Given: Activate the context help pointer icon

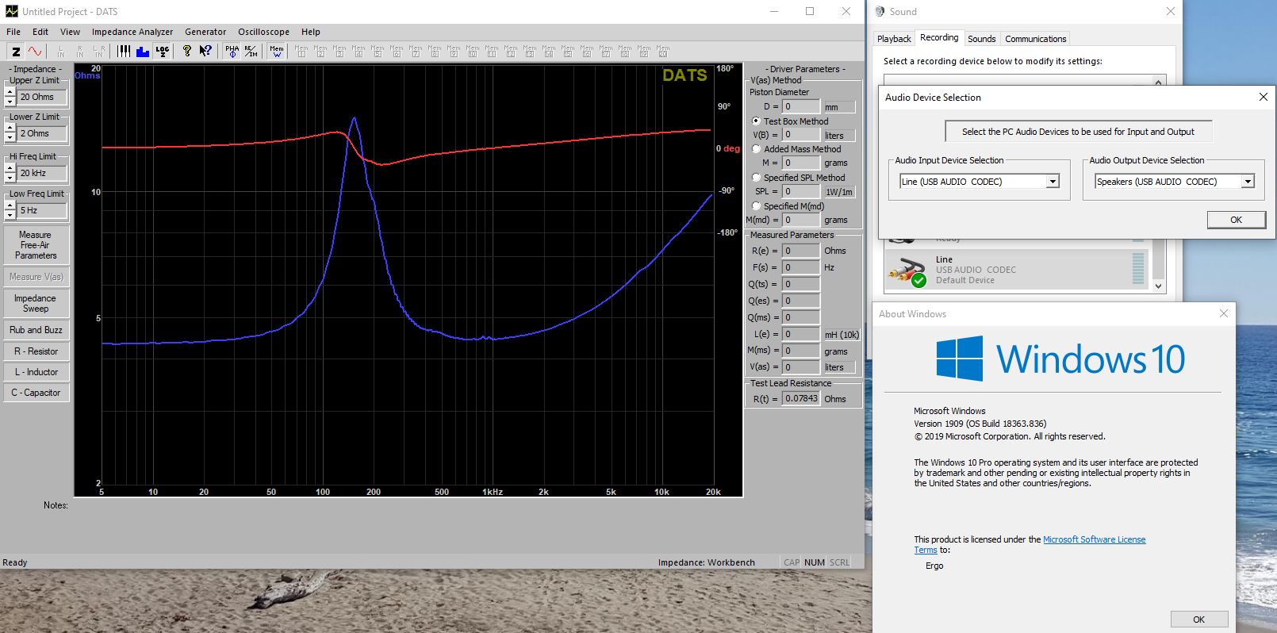Looking at the screenshot, I should click(x=205, y=52).
